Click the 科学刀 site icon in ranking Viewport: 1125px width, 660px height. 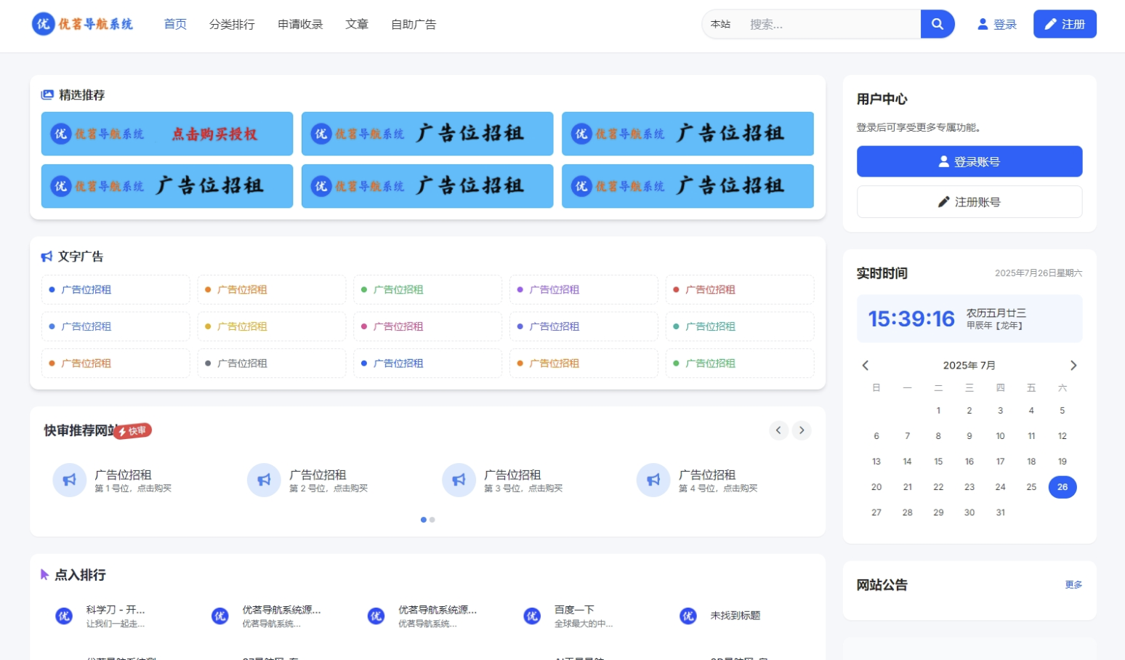(64, 616)
